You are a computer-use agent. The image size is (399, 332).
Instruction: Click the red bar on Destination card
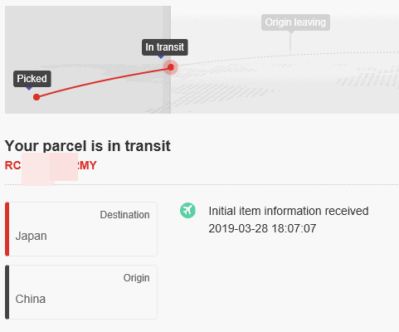tap(7, 229)
